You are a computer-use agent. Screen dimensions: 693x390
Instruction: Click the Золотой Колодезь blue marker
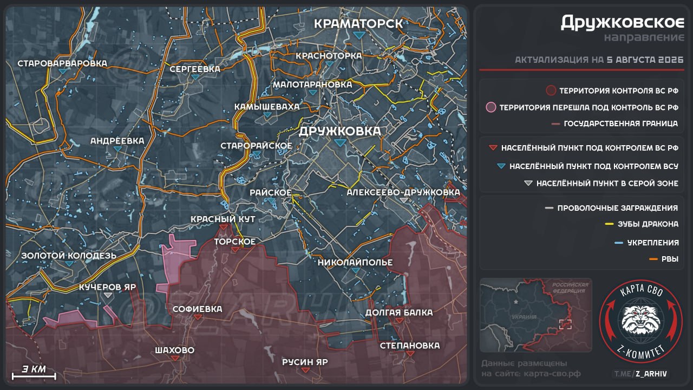pyautogui.click(x=69, y=263)
